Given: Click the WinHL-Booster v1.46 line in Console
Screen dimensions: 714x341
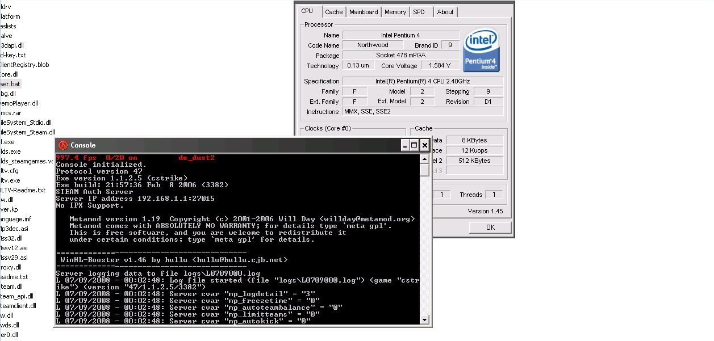Looking at the screenshot, I should [174, 260].
